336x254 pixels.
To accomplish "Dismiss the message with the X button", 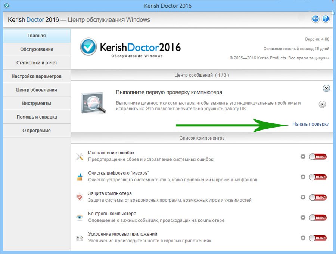I will [x=326, y=88].
